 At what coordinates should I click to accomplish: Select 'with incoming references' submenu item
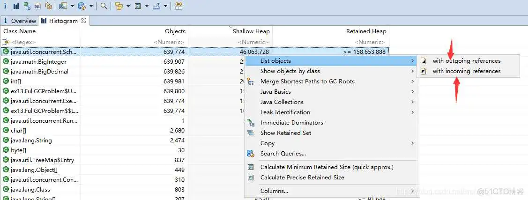[466, 71]
